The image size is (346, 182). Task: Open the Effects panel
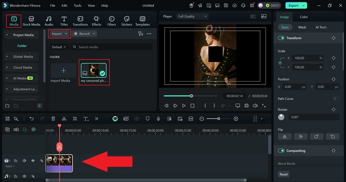click(x=96, y=21)
